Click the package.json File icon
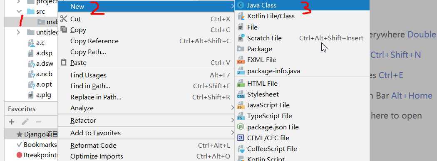Image resolution: width=437 pixels, height=161 pixels. [241, 127]
